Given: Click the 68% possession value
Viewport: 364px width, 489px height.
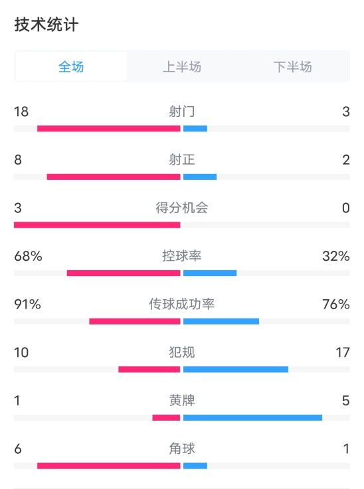Looking at the screenshot, I should pos(28,256).
